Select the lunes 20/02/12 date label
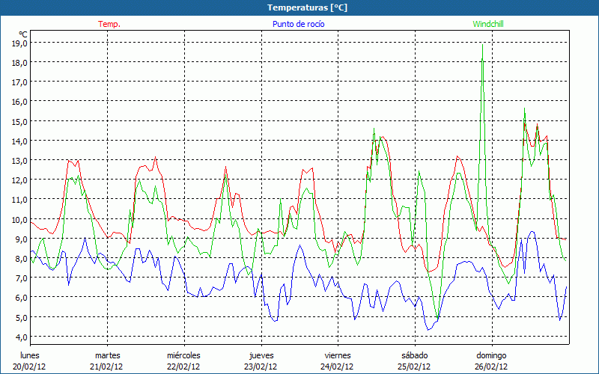Screen dimensions: 599x374 click(x=29, y=361)
